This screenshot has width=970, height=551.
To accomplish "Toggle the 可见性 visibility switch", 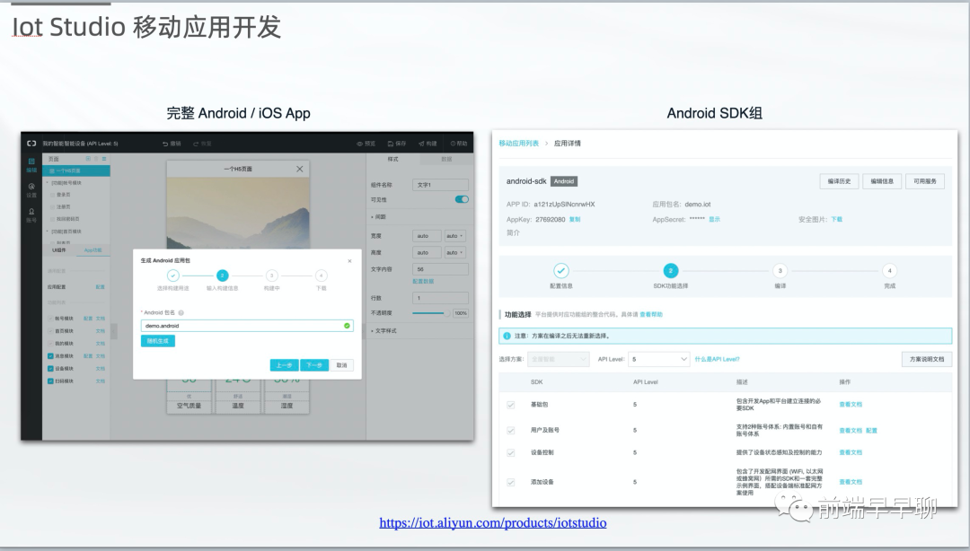I will click(462, 199).
